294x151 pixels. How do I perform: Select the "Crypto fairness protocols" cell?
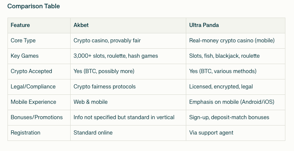coord(104,87)
